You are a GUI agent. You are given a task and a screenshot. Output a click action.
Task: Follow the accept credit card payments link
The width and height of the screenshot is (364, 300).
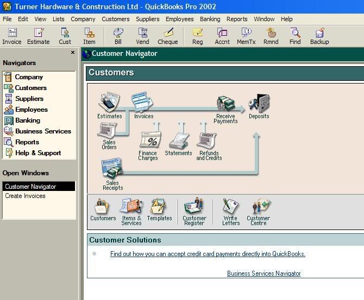(x=208, y=254)
